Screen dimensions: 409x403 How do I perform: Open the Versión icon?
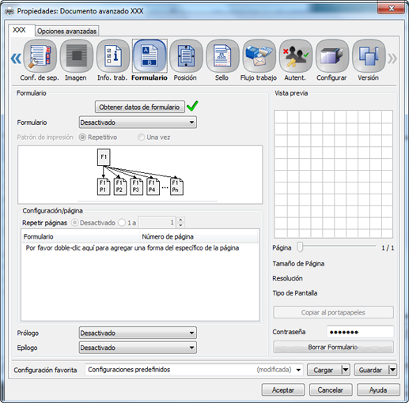pyautogui.click(x=369, y=56)
